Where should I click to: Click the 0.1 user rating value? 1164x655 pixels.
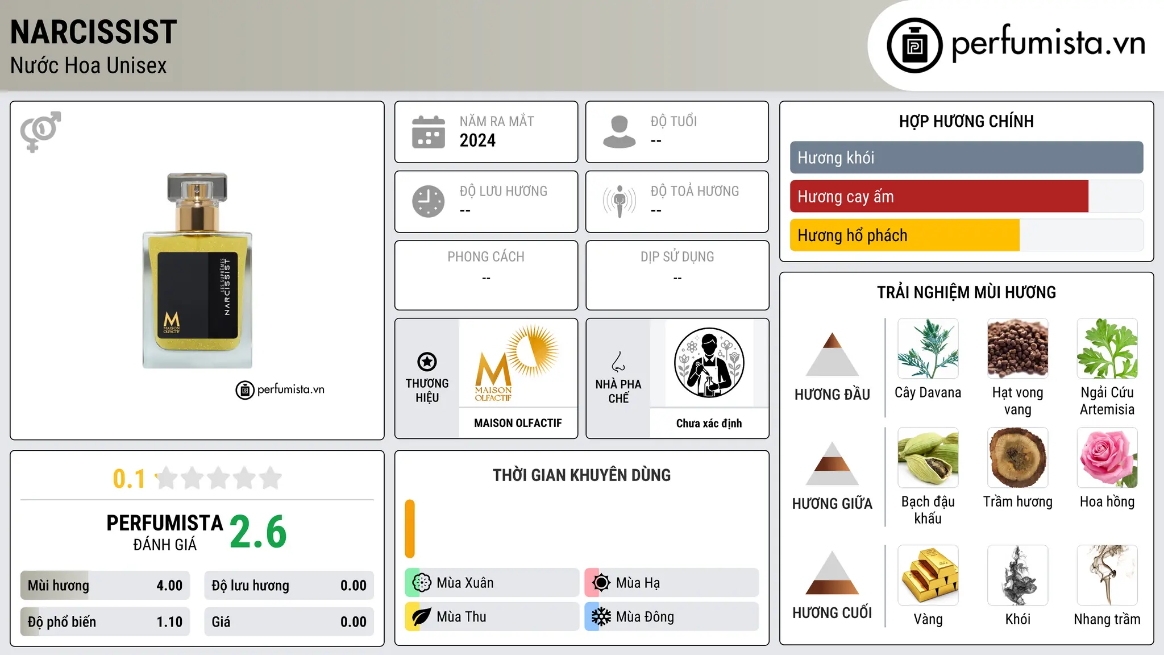(129, 479)
